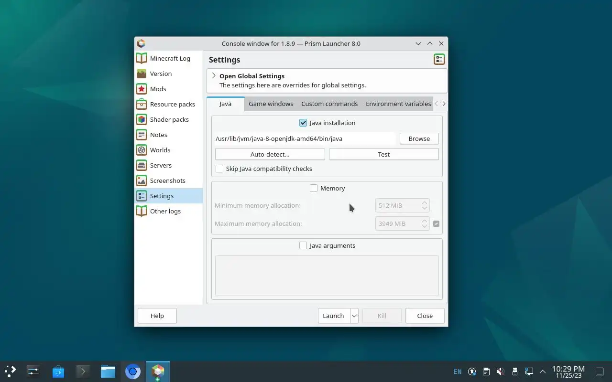Click the muted volume tray icon
The image size is (612, 382).
pyautogui.click(x=500, y=371)
